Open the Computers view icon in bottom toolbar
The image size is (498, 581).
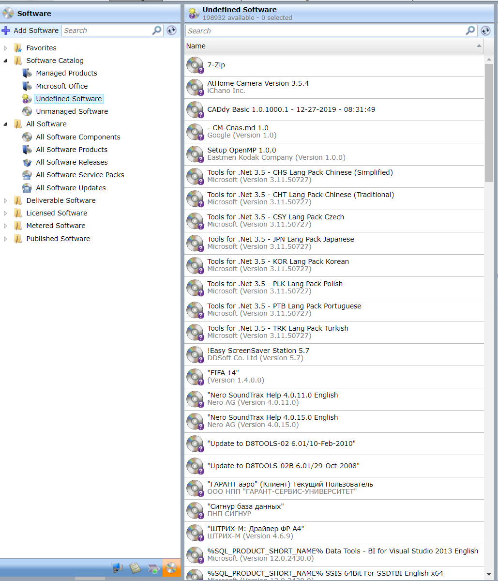tap(118, 568)
